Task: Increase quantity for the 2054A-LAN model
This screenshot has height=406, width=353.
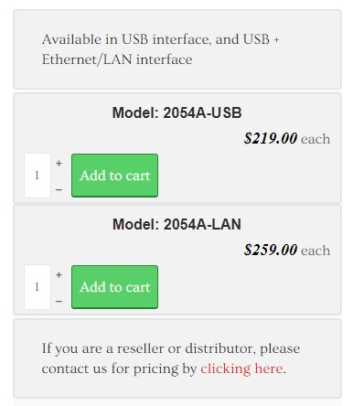Action: [59, 275]
